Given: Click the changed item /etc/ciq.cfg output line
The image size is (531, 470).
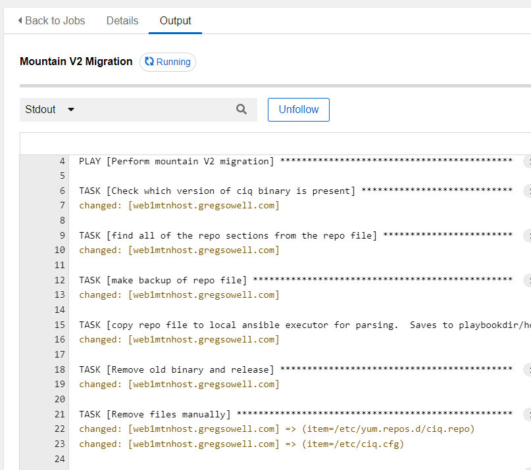Looking at the screenshot, I should point(241,444).
